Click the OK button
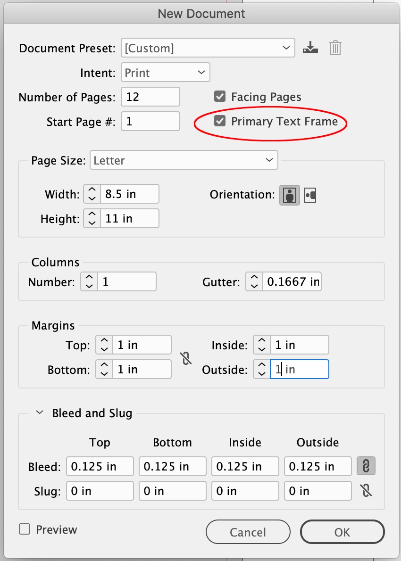401x561 pixels. click(343, 532)
